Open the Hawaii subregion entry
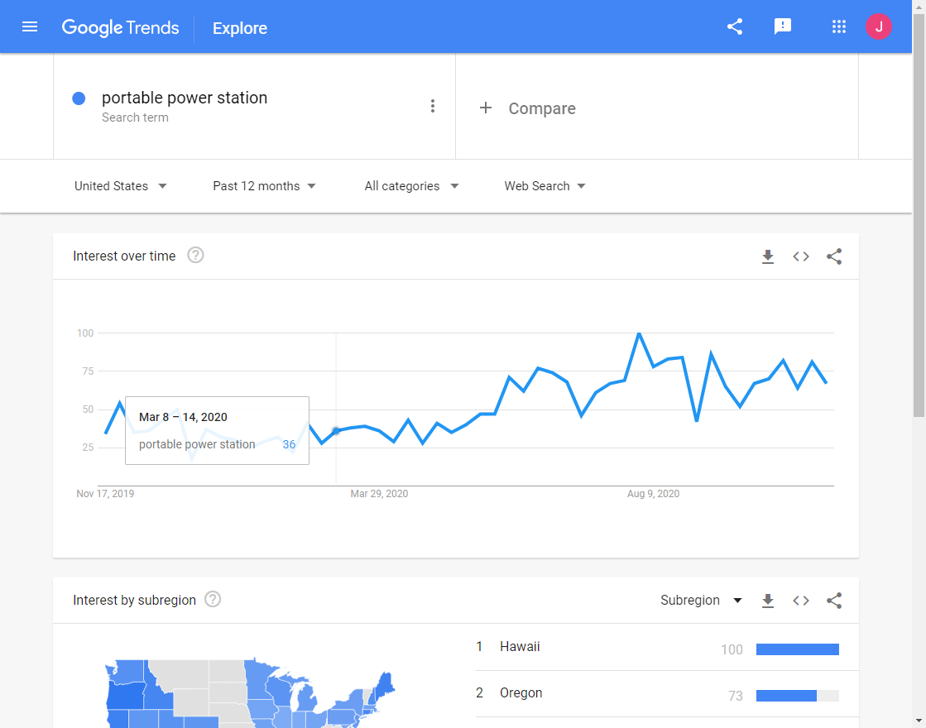The width and height of the screenshot is (926, 728). 520,646
